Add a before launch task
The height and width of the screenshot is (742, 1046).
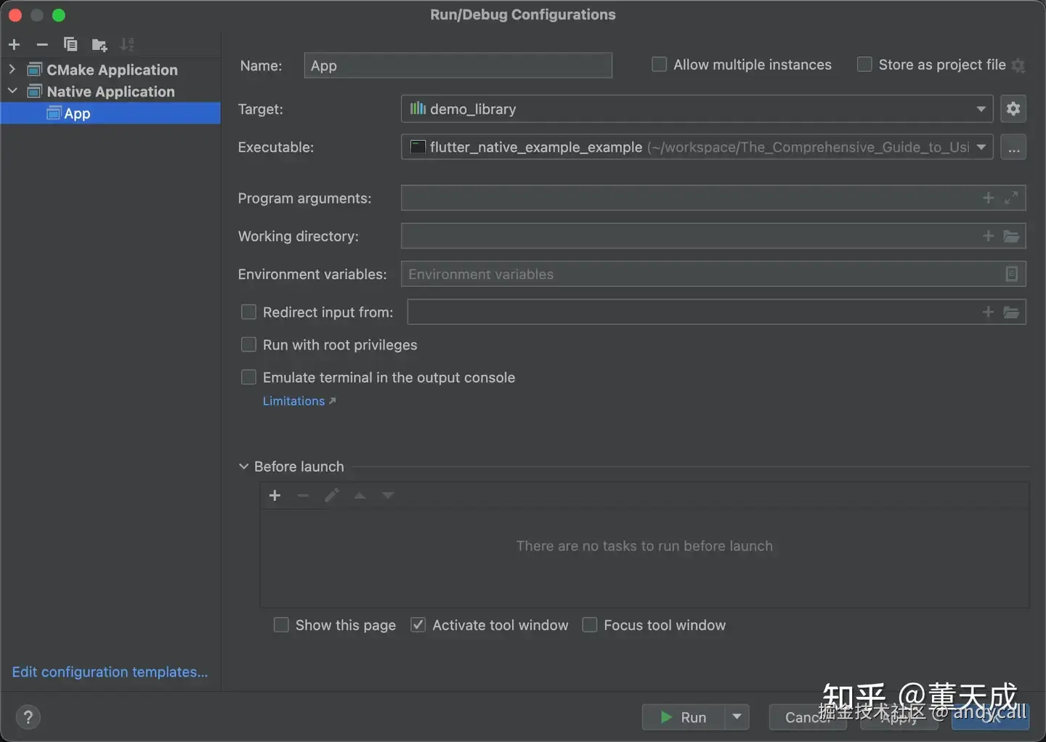pyautogui.click(x=275, y=496)
